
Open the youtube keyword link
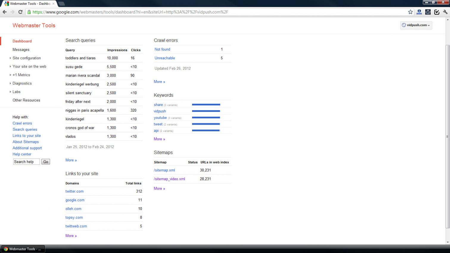(x=160, y=118)
